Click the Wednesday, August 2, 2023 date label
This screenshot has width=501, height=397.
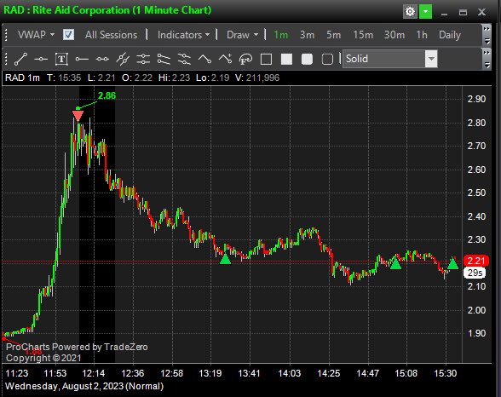click(84, 386)
